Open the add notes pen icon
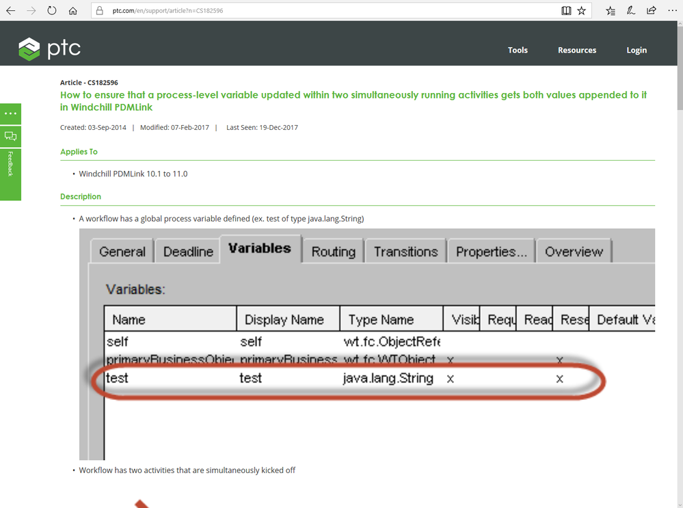This screenshot has width=683, height=508. pyautogui.click(x=631, y=10)
